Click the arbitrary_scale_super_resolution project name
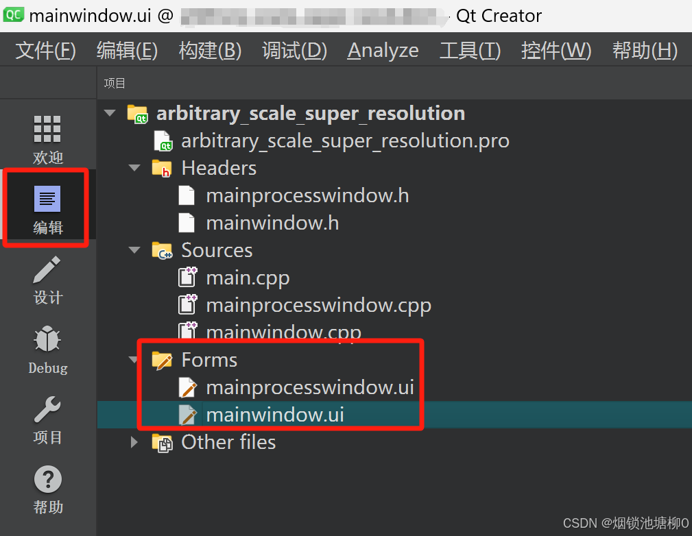The width and height of the screenshot is (692, 536). click(311, 114)
